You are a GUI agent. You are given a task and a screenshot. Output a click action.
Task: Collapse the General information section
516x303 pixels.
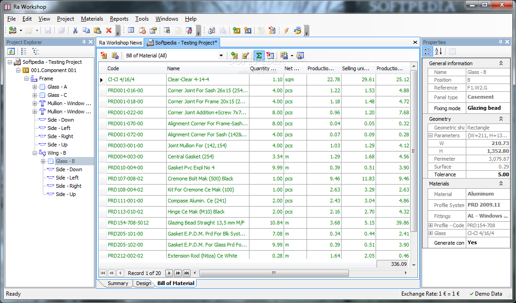pos(501,63)
